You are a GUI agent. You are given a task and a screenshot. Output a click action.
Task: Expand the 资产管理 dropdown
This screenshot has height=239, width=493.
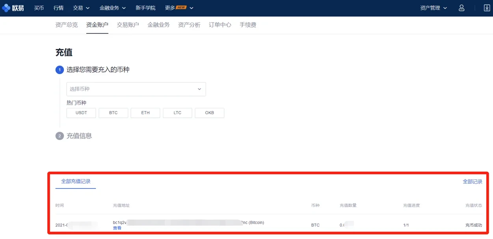point(432,7)
